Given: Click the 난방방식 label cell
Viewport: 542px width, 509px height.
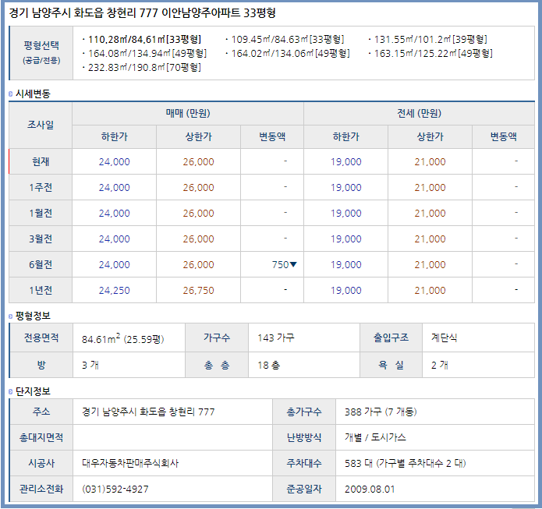Looking at the screenshot, I should pyautogui.click(x=304, y=437).
